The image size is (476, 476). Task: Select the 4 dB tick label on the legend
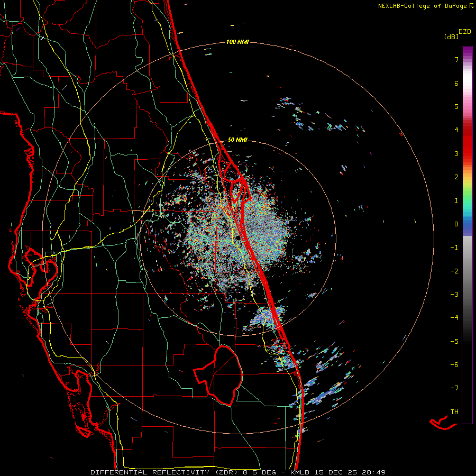[x=456, y=130]
